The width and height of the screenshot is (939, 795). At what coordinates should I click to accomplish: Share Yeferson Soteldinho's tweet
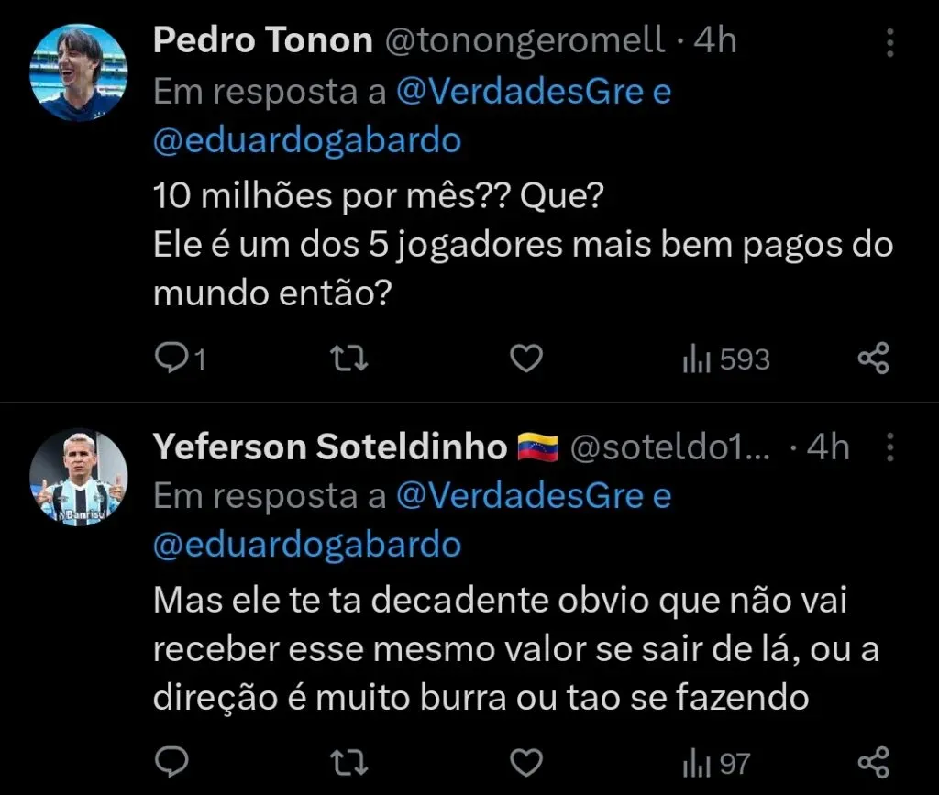tap(873, 762)
